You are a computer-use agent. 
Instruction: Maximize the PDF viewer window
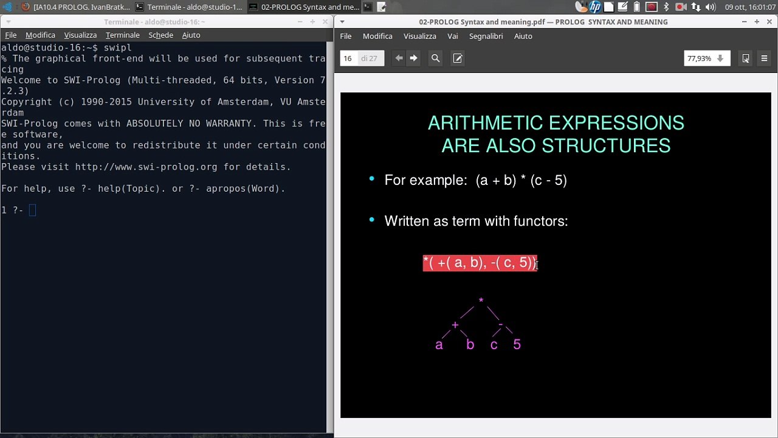pyautogui.click(x=756, y=22)
